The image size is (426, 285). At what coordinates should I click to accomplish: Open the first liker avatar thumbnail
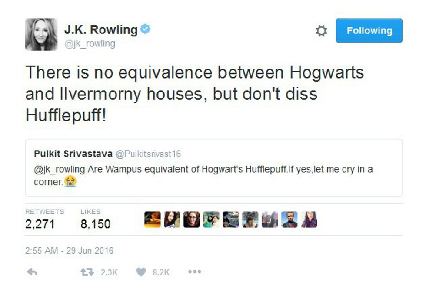153,219
